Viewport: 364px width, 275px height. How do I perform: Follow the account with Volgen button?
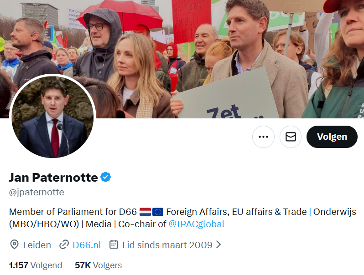coord(332,137)
